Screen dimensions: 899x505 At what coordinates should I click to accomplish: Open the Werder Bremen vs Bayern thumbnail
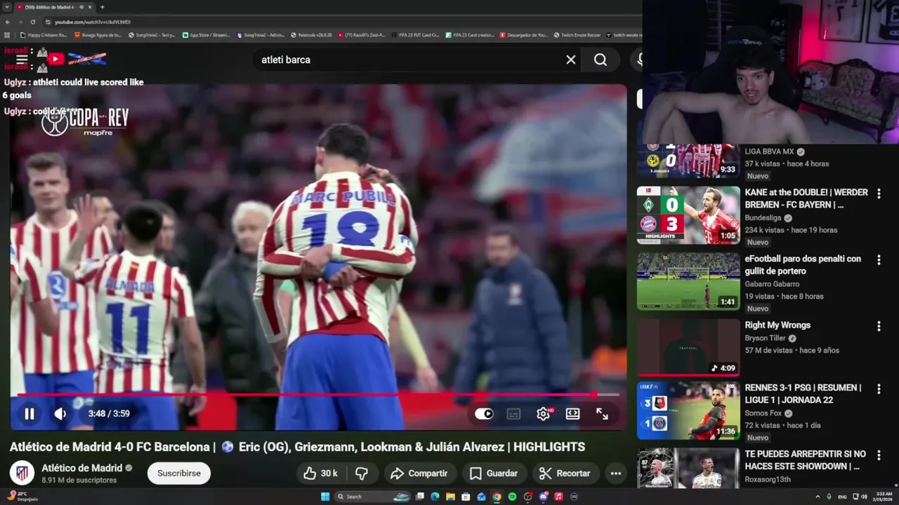click(x=688, y=215)
